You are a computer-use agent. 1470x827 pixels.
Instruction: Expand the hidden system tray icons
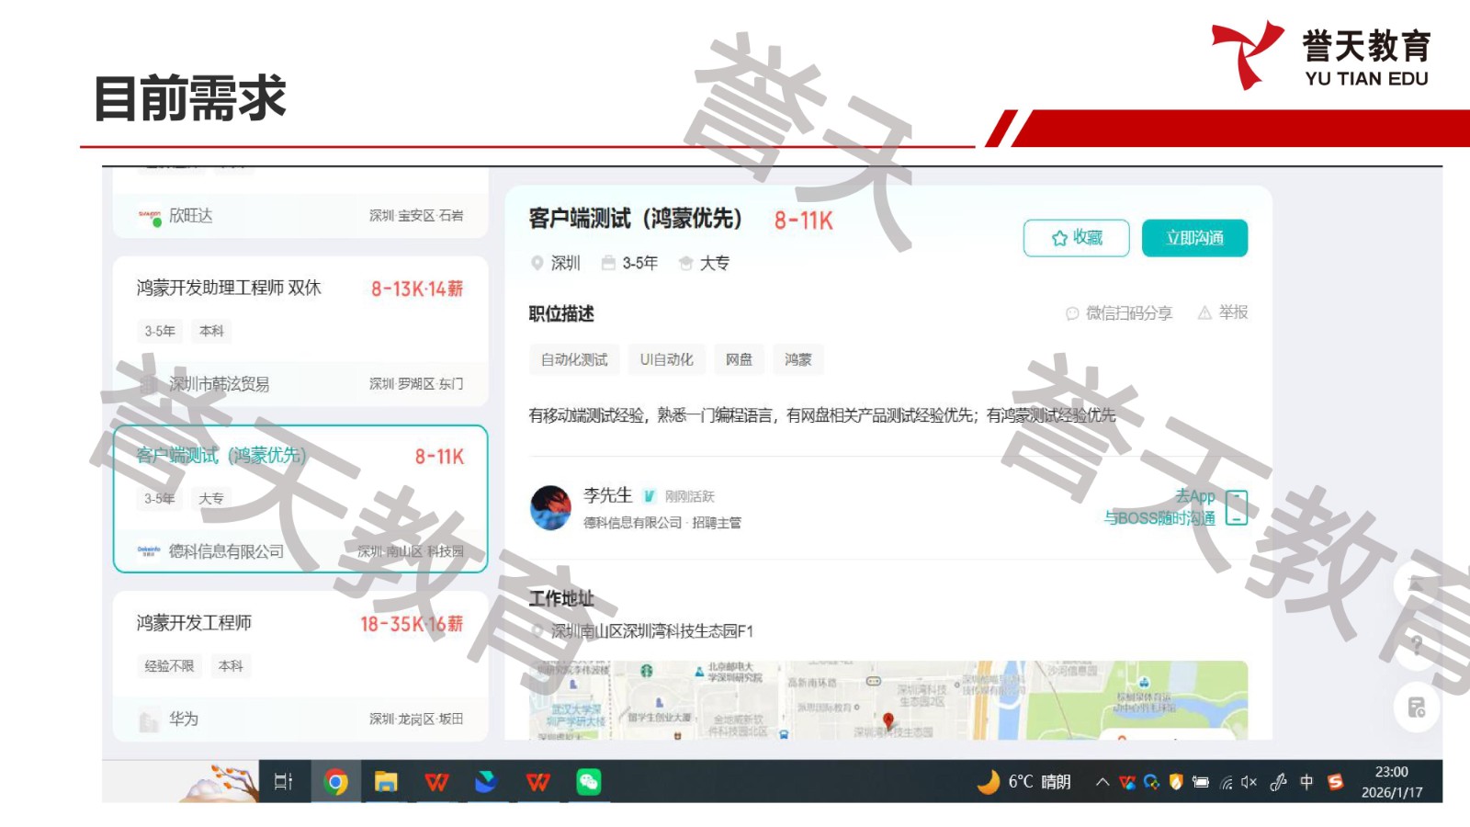1102,782
